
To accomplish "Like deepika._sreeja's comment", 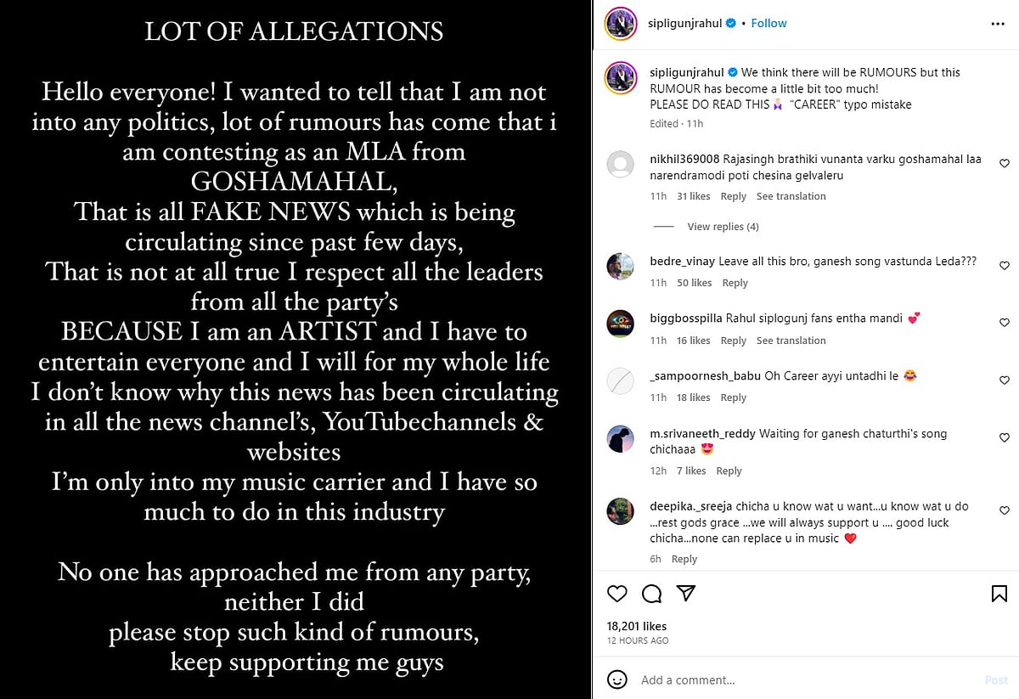I will [x=1005, y=510].
